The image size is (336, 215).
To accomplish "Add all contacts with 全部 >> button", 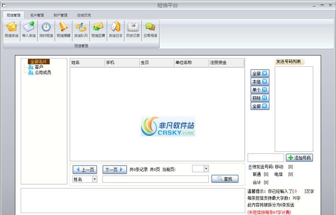I will coord(260,73).
